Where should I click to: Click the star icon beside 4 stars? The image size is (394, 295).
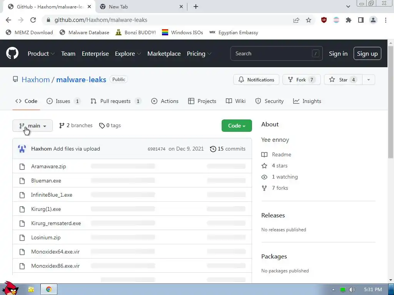click(x=264, y=166)
